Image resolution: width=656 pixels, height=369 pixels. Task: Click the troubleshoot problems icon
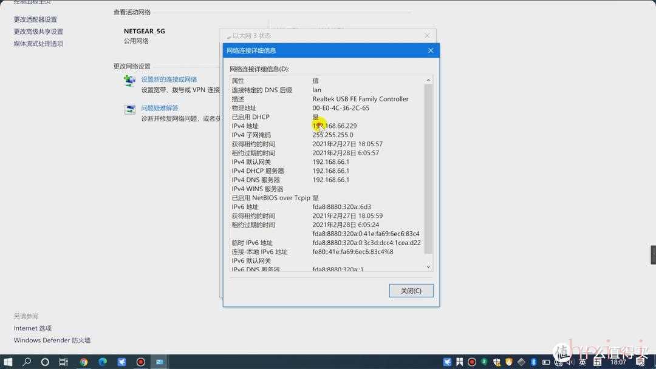pos(129,109)
